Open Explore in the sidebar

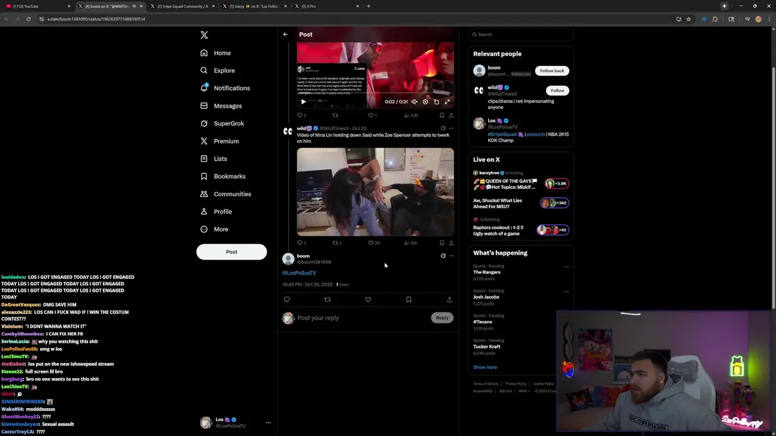pos(217,71)
